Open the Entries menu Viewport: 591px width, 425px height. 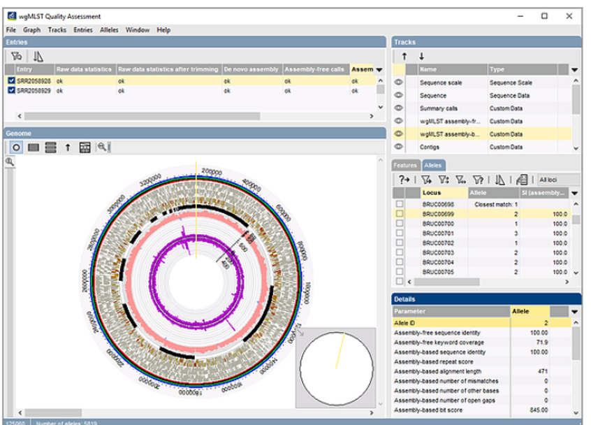tap(83, 30)
